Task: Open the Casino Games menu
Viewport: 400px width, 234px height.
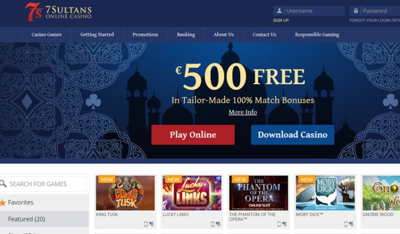Action: pyautogui.click(x=46, y=35)
